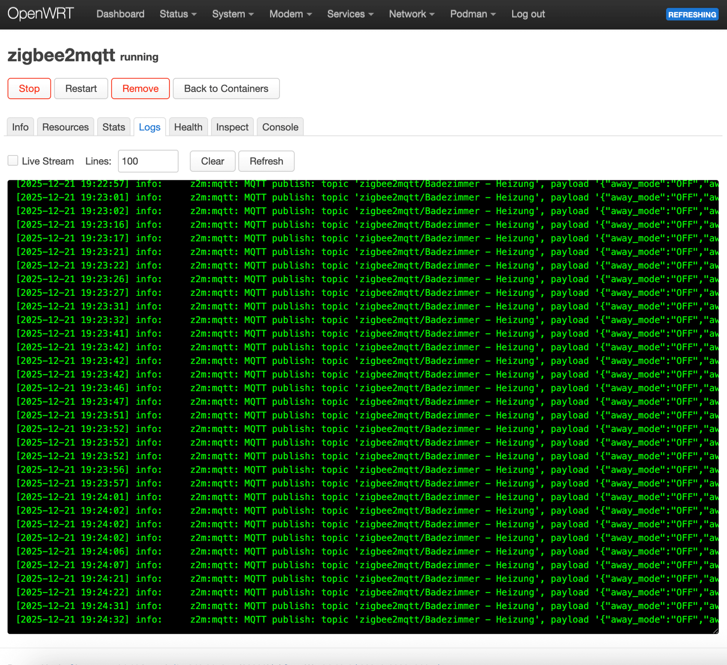Refresh the container logs
The image size is (727, 665).
266,161
